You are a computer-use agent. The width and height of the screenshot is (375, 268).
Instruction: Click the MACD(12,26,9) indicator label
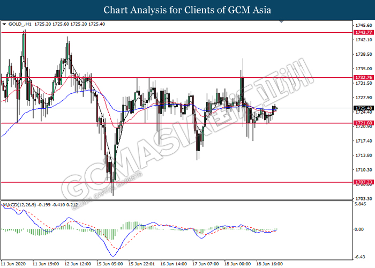tap(20, 205)
